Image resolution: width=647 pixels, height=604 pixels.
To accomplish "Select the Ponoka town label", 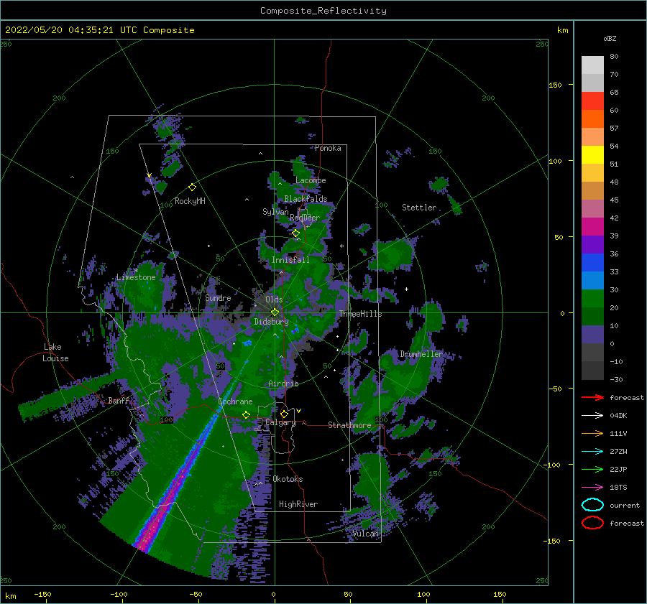I will click(x=328, y=148).
